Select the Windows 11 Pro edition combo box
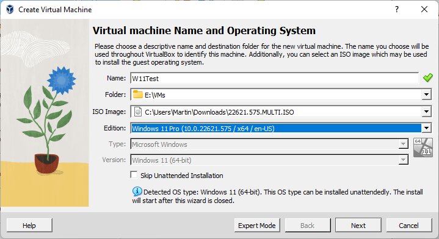The height and width of the screenshot is (239, 439). pos(280,128)
